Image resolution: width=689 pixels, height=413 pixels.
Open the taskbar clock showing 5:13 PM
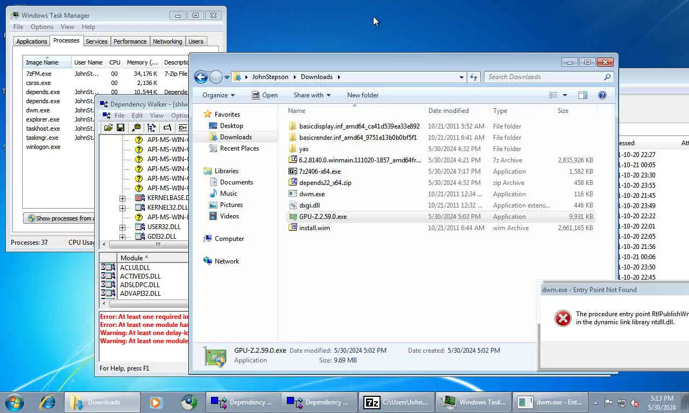662,403
